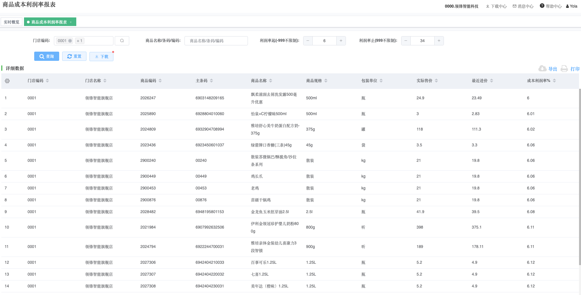Decrease the ending profit rate value
581x295 pixels.
[406, 41]
